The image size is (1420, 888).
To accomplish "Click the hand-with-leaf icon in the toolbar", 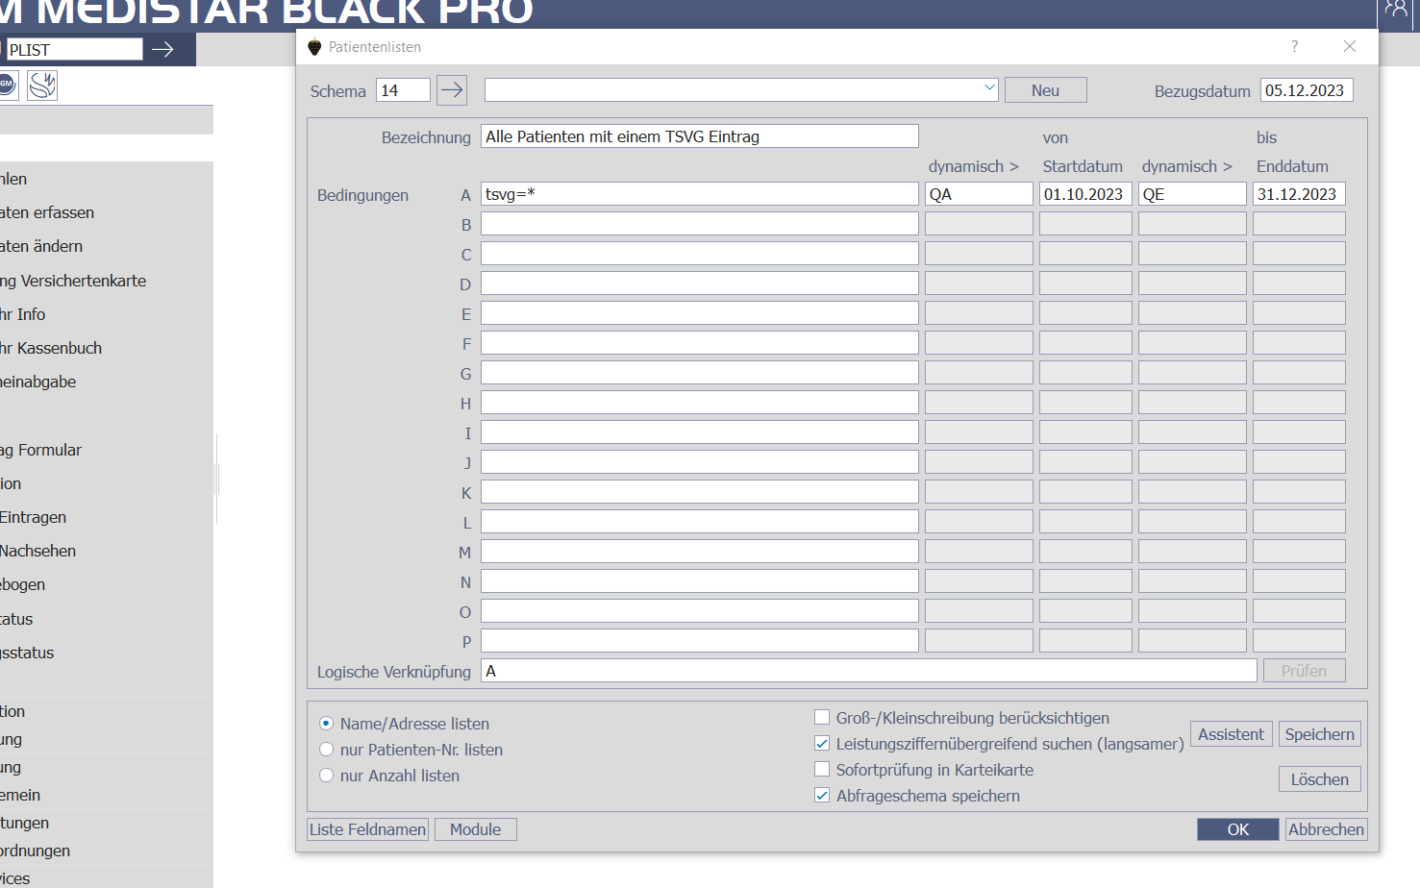I will point(42,86).
